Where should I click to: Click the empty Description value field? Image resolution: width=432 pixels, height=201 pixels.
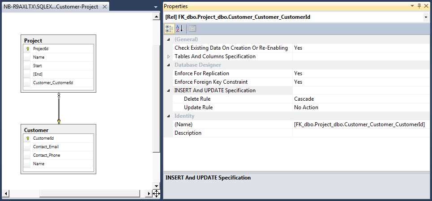click(x=361, y=133)
